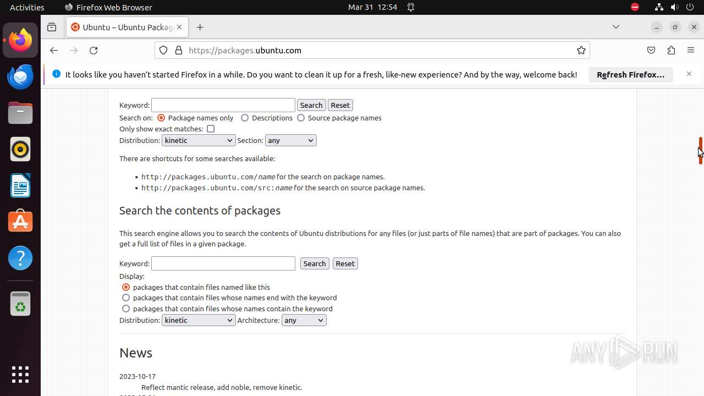Image resolution: width=704 pixels, height=396 pixels.
Task: Select the Ubuntu Packages browser tab
Action: point(127,27)
